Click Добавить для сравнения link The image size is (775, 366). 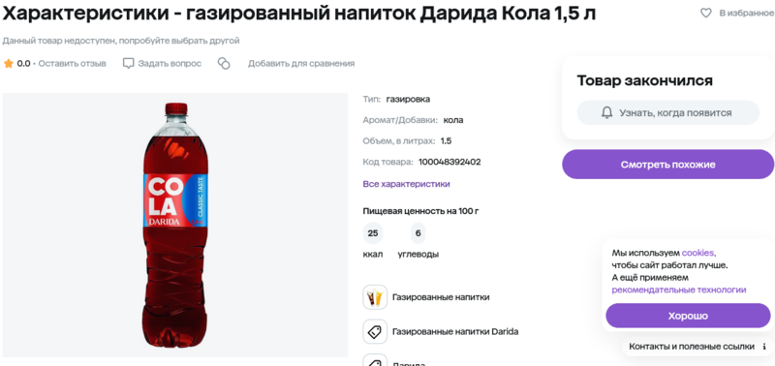point(301,64)
